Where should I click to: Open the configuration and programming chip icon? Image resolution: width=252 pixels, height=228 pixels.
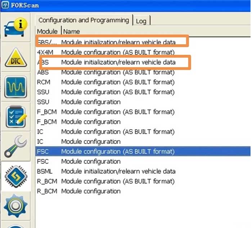click(x=16, y=176)
